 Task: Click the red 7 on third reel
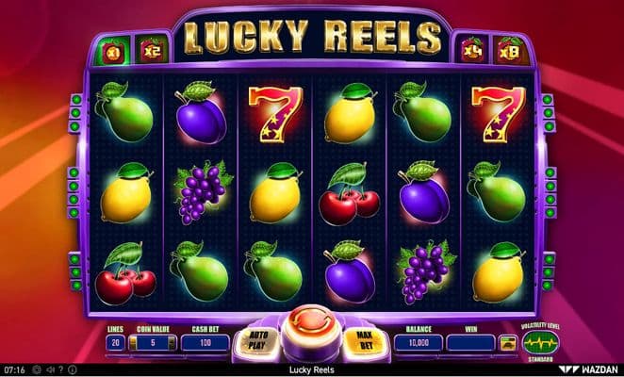[x=275, y=114]
